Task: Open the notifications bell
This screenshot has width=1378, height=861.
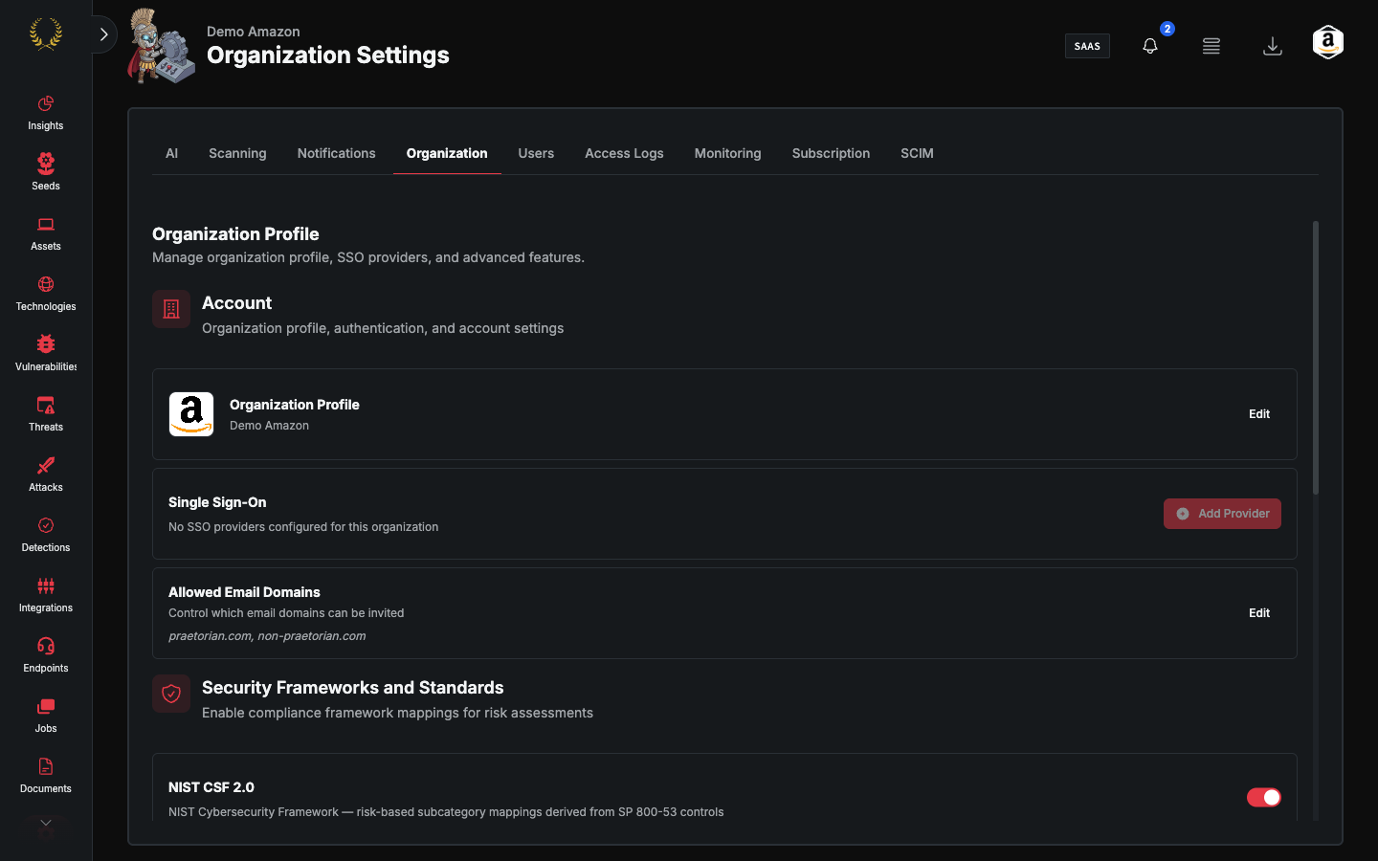Action: tap(1150, 46)
